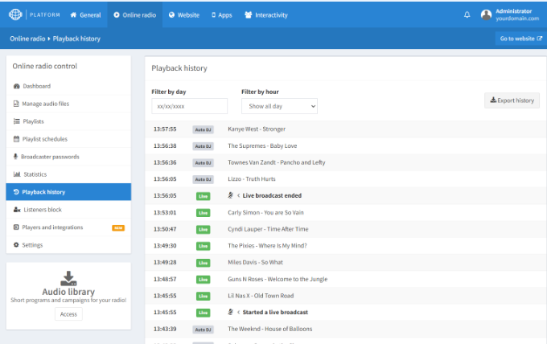
Task: Click the Dashboard gauge icon
Action: tap(16, 86)
